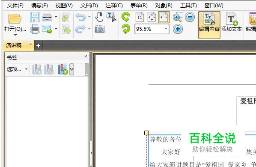Click the next page document icon
The height and width of the screenshot is (167, 256).
coord(66,29)
